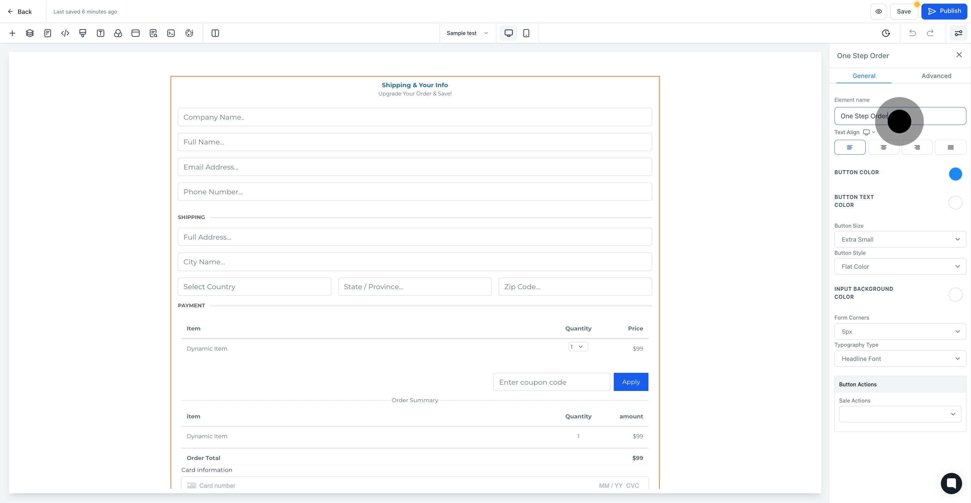
Task: Click the State / Province field
Action: [x=415, y=287]
